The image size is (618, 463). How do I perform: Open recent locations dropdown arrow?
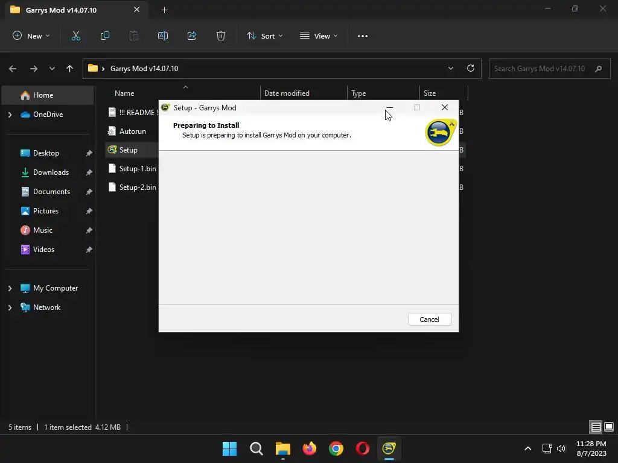click(x=52, y=69)
